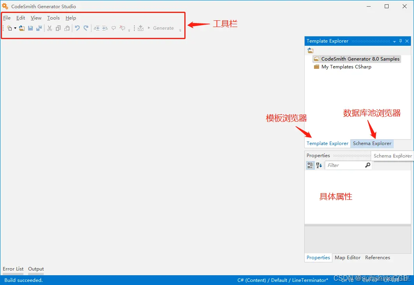This screenshot has width=414, height=285.
Task: Click the Cut scissors icon
Action: (49, 28)
